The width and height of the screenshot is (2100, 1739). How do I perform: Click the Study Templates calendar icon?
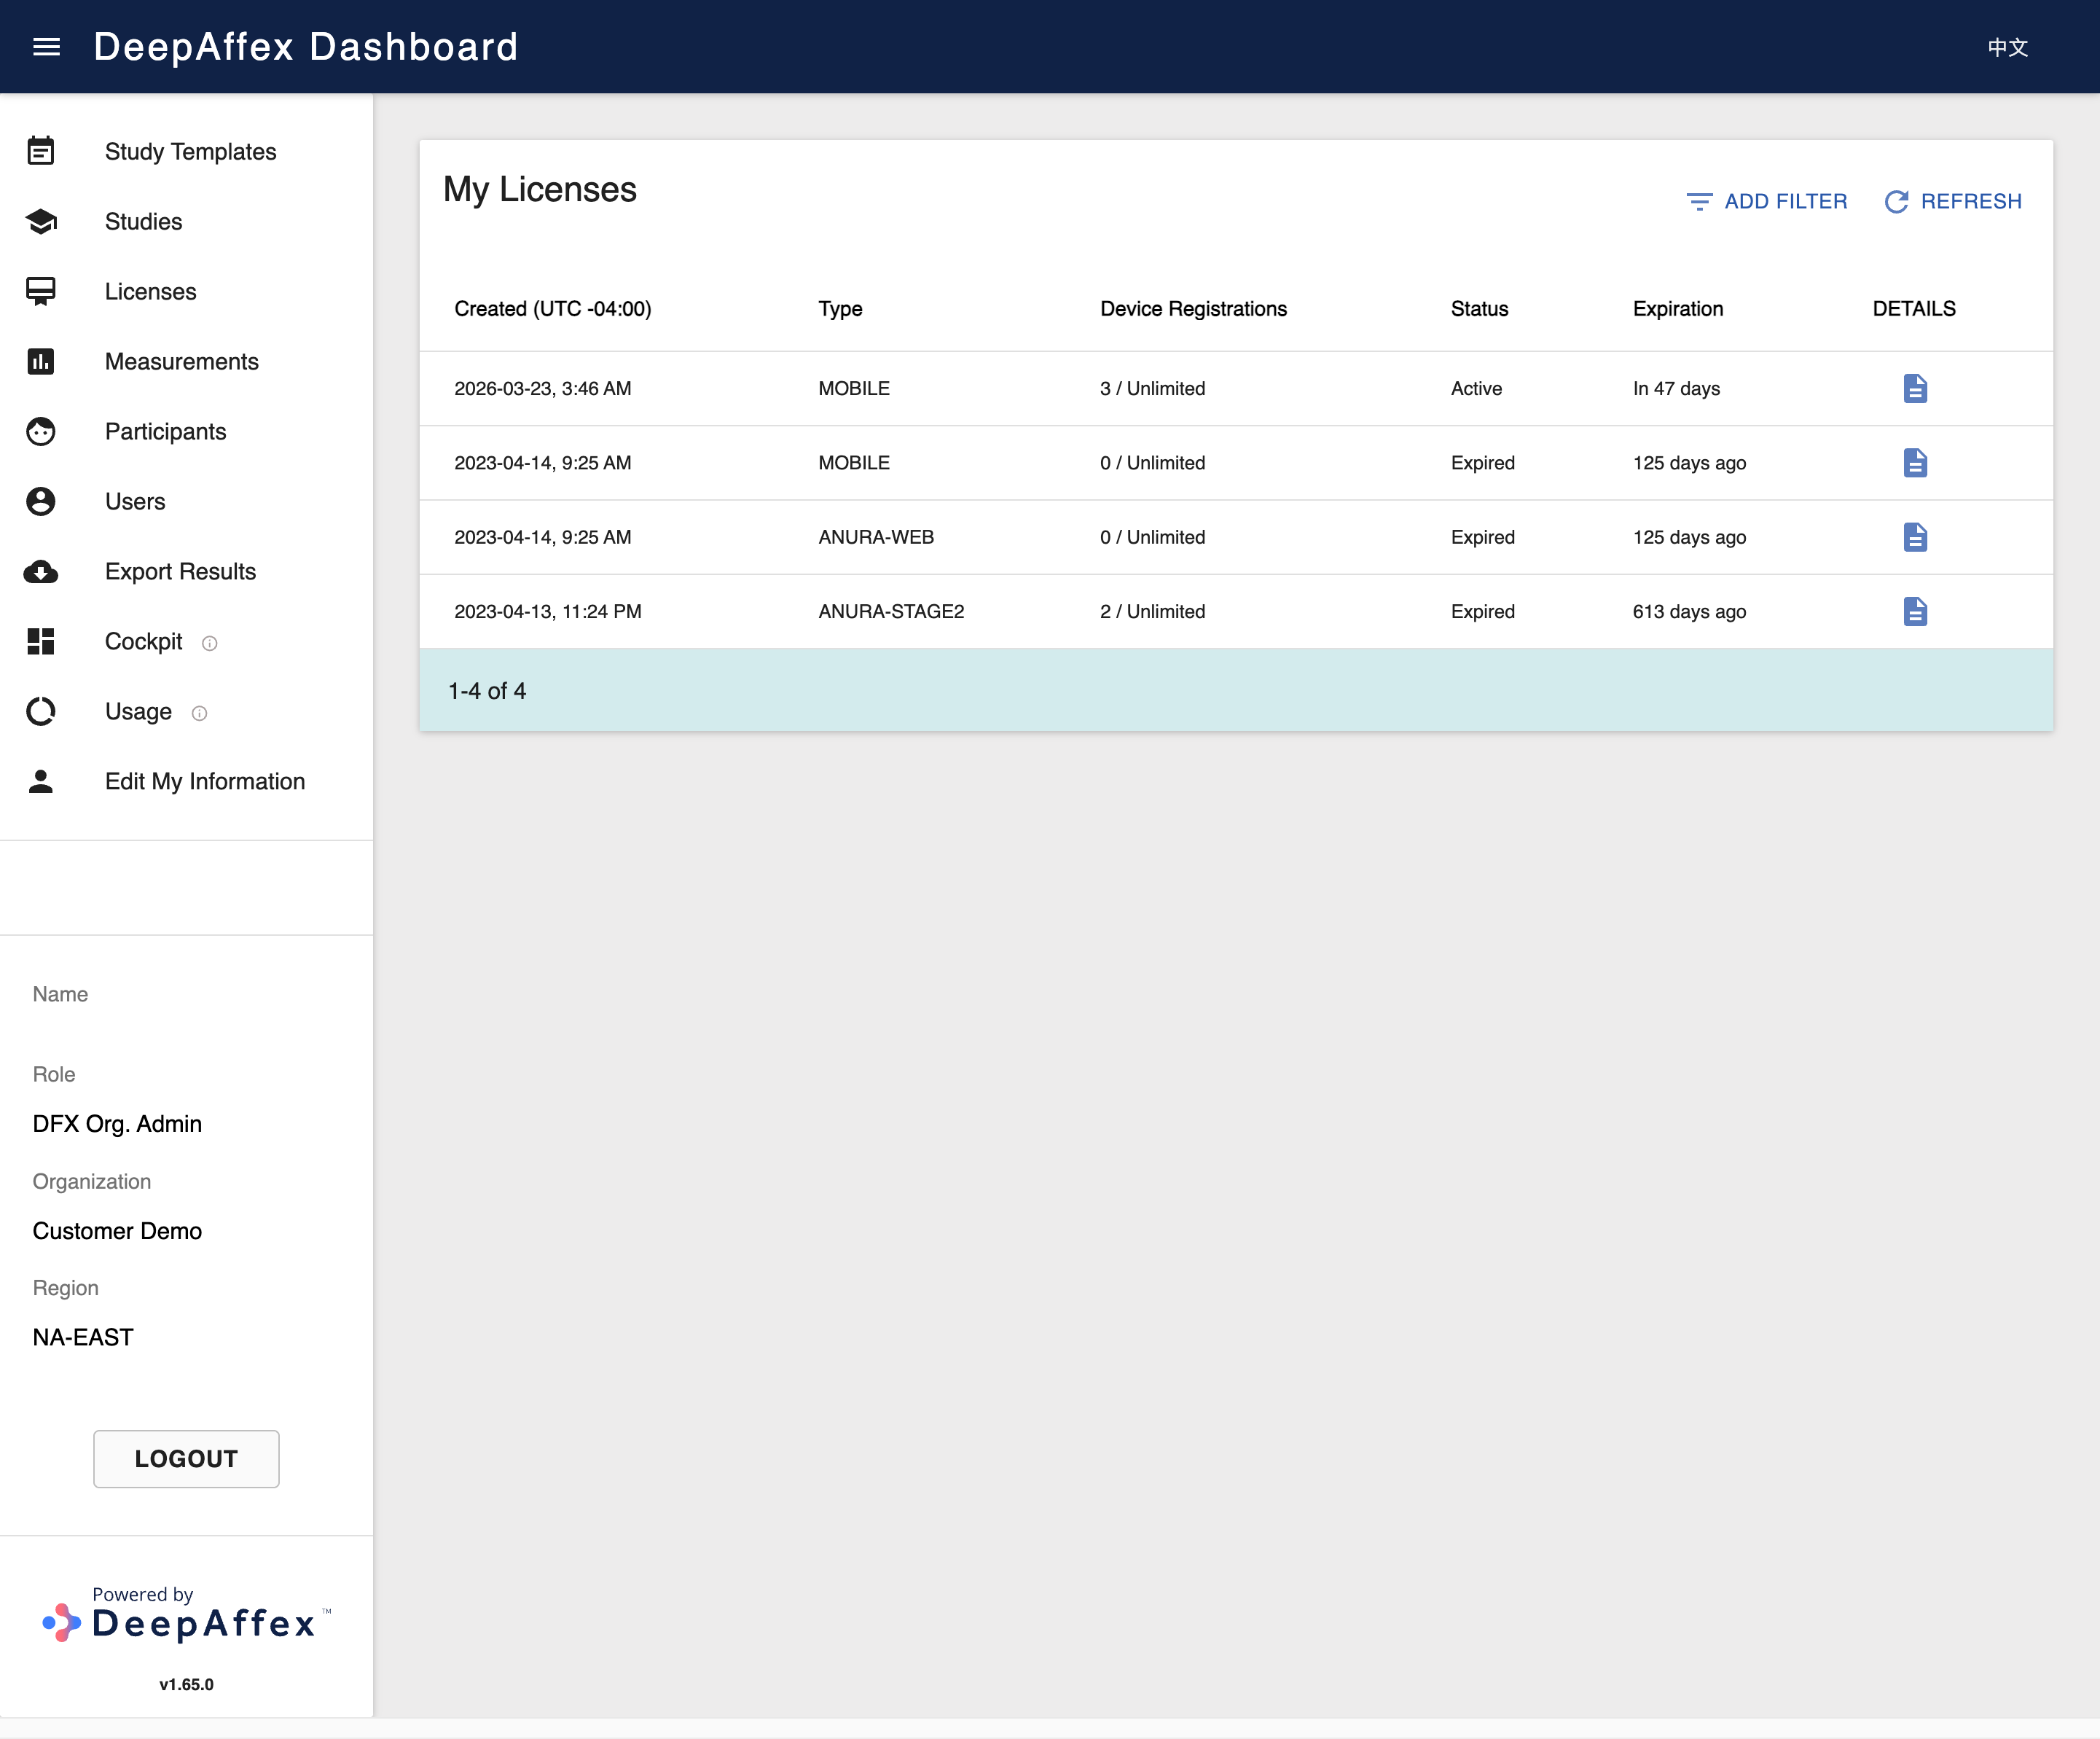tap(41, 151)
